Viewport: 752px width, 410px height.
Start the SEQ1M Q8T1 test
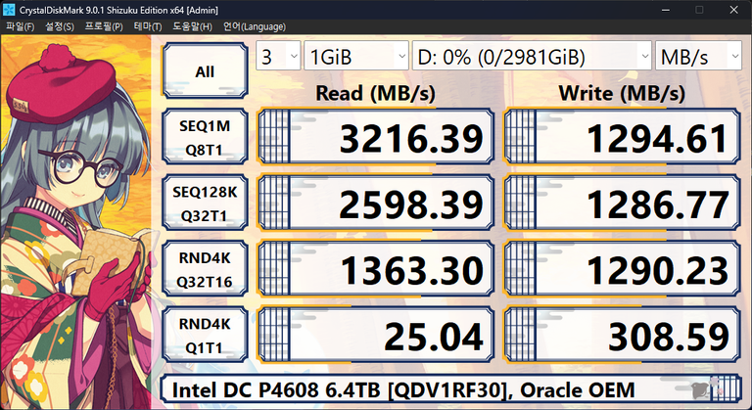[205, 137]
